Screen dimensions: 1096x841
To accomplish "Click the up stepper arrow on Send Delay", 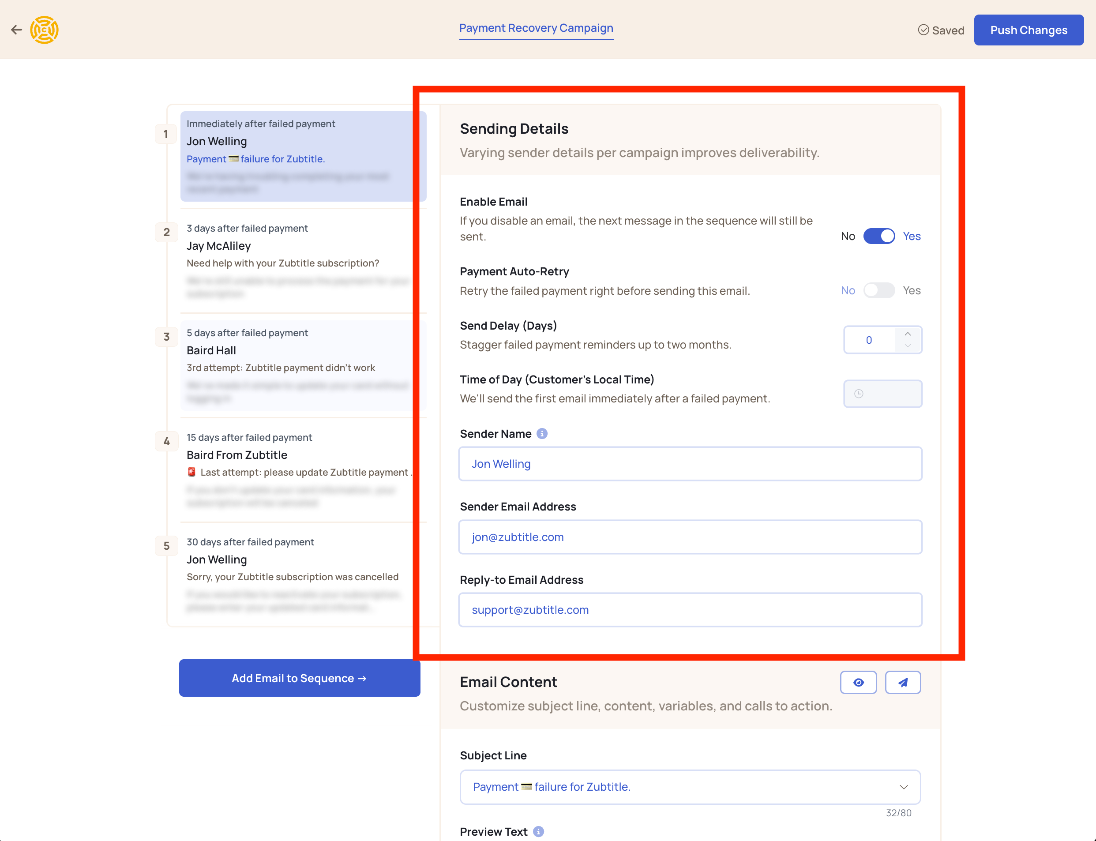I will coord(907,334).
